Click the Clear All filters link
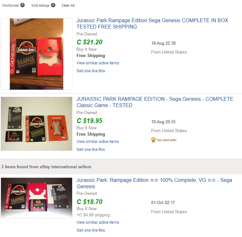242x237 pixels. 68,5
